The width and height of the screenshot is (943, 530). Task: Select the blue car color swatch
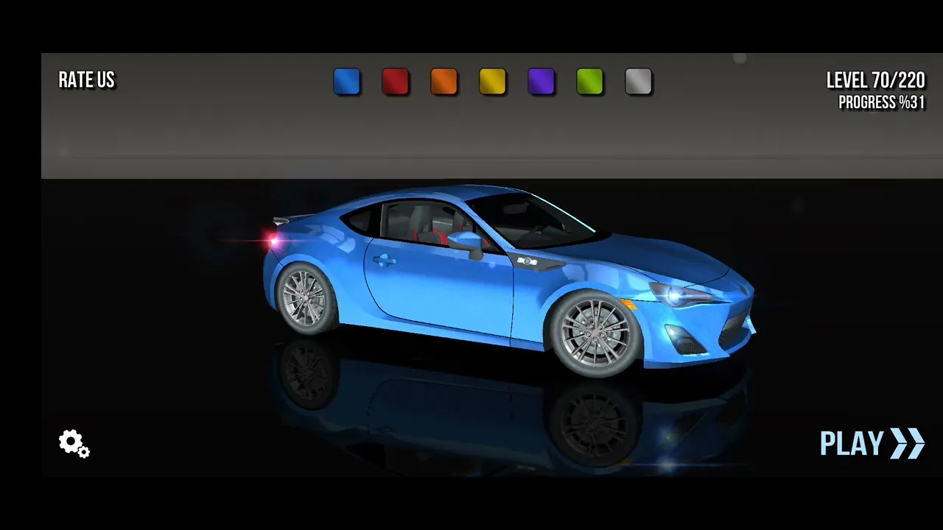coord(347,82)
